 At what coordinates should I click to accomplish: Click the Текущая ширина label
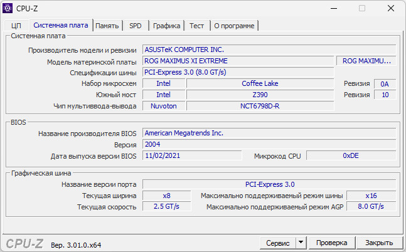click(109, 196)
